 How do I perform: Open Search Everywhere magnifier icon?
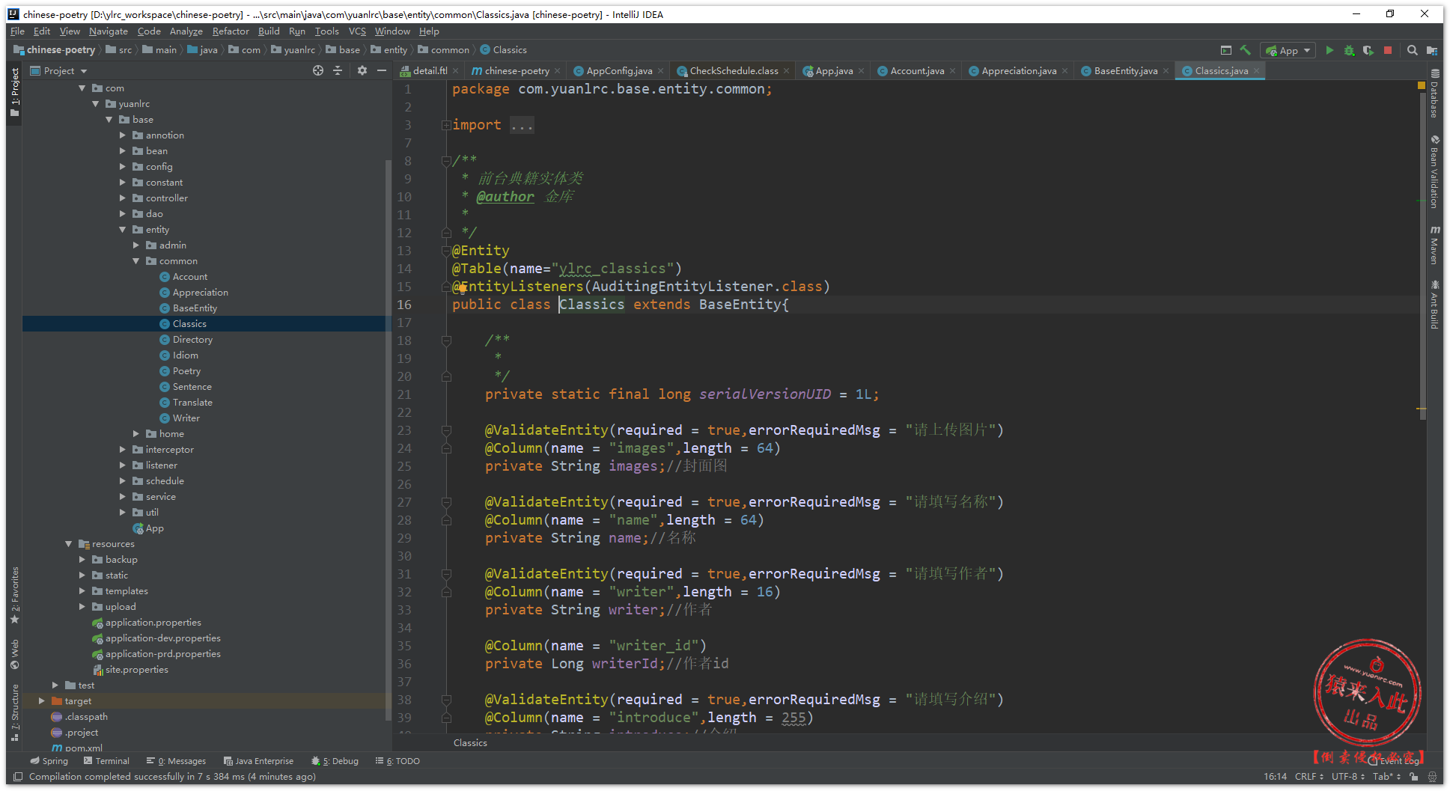[1412, 50]
